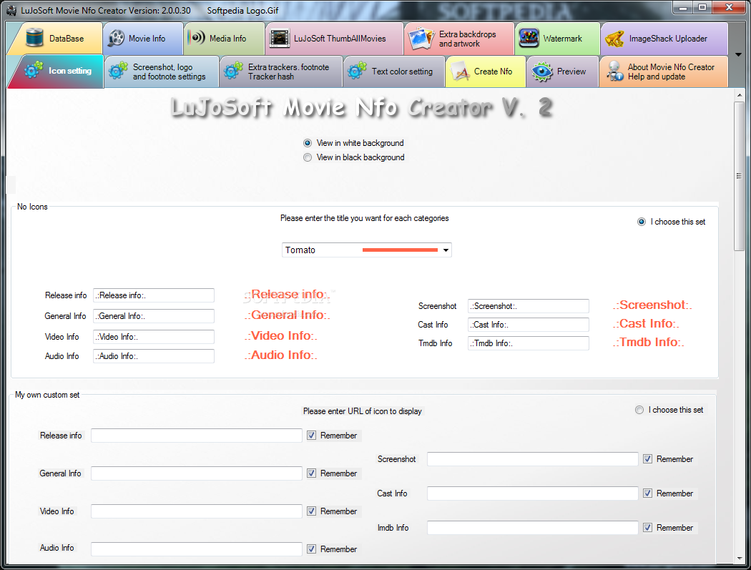
Task: Toggle Remember for General Info URL
Action: tap(311, 473)
